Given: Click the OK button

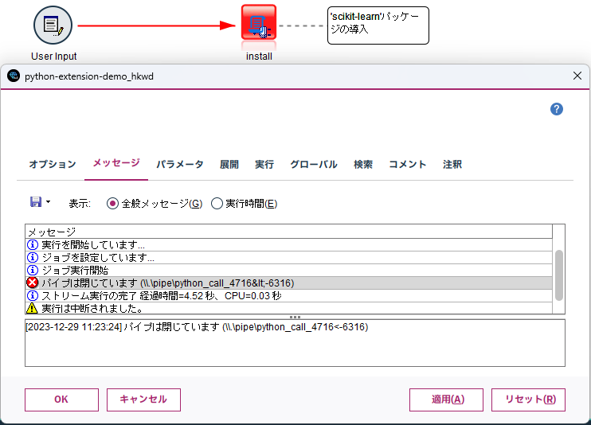Looking at the screenshot, I should coord(61,400).
